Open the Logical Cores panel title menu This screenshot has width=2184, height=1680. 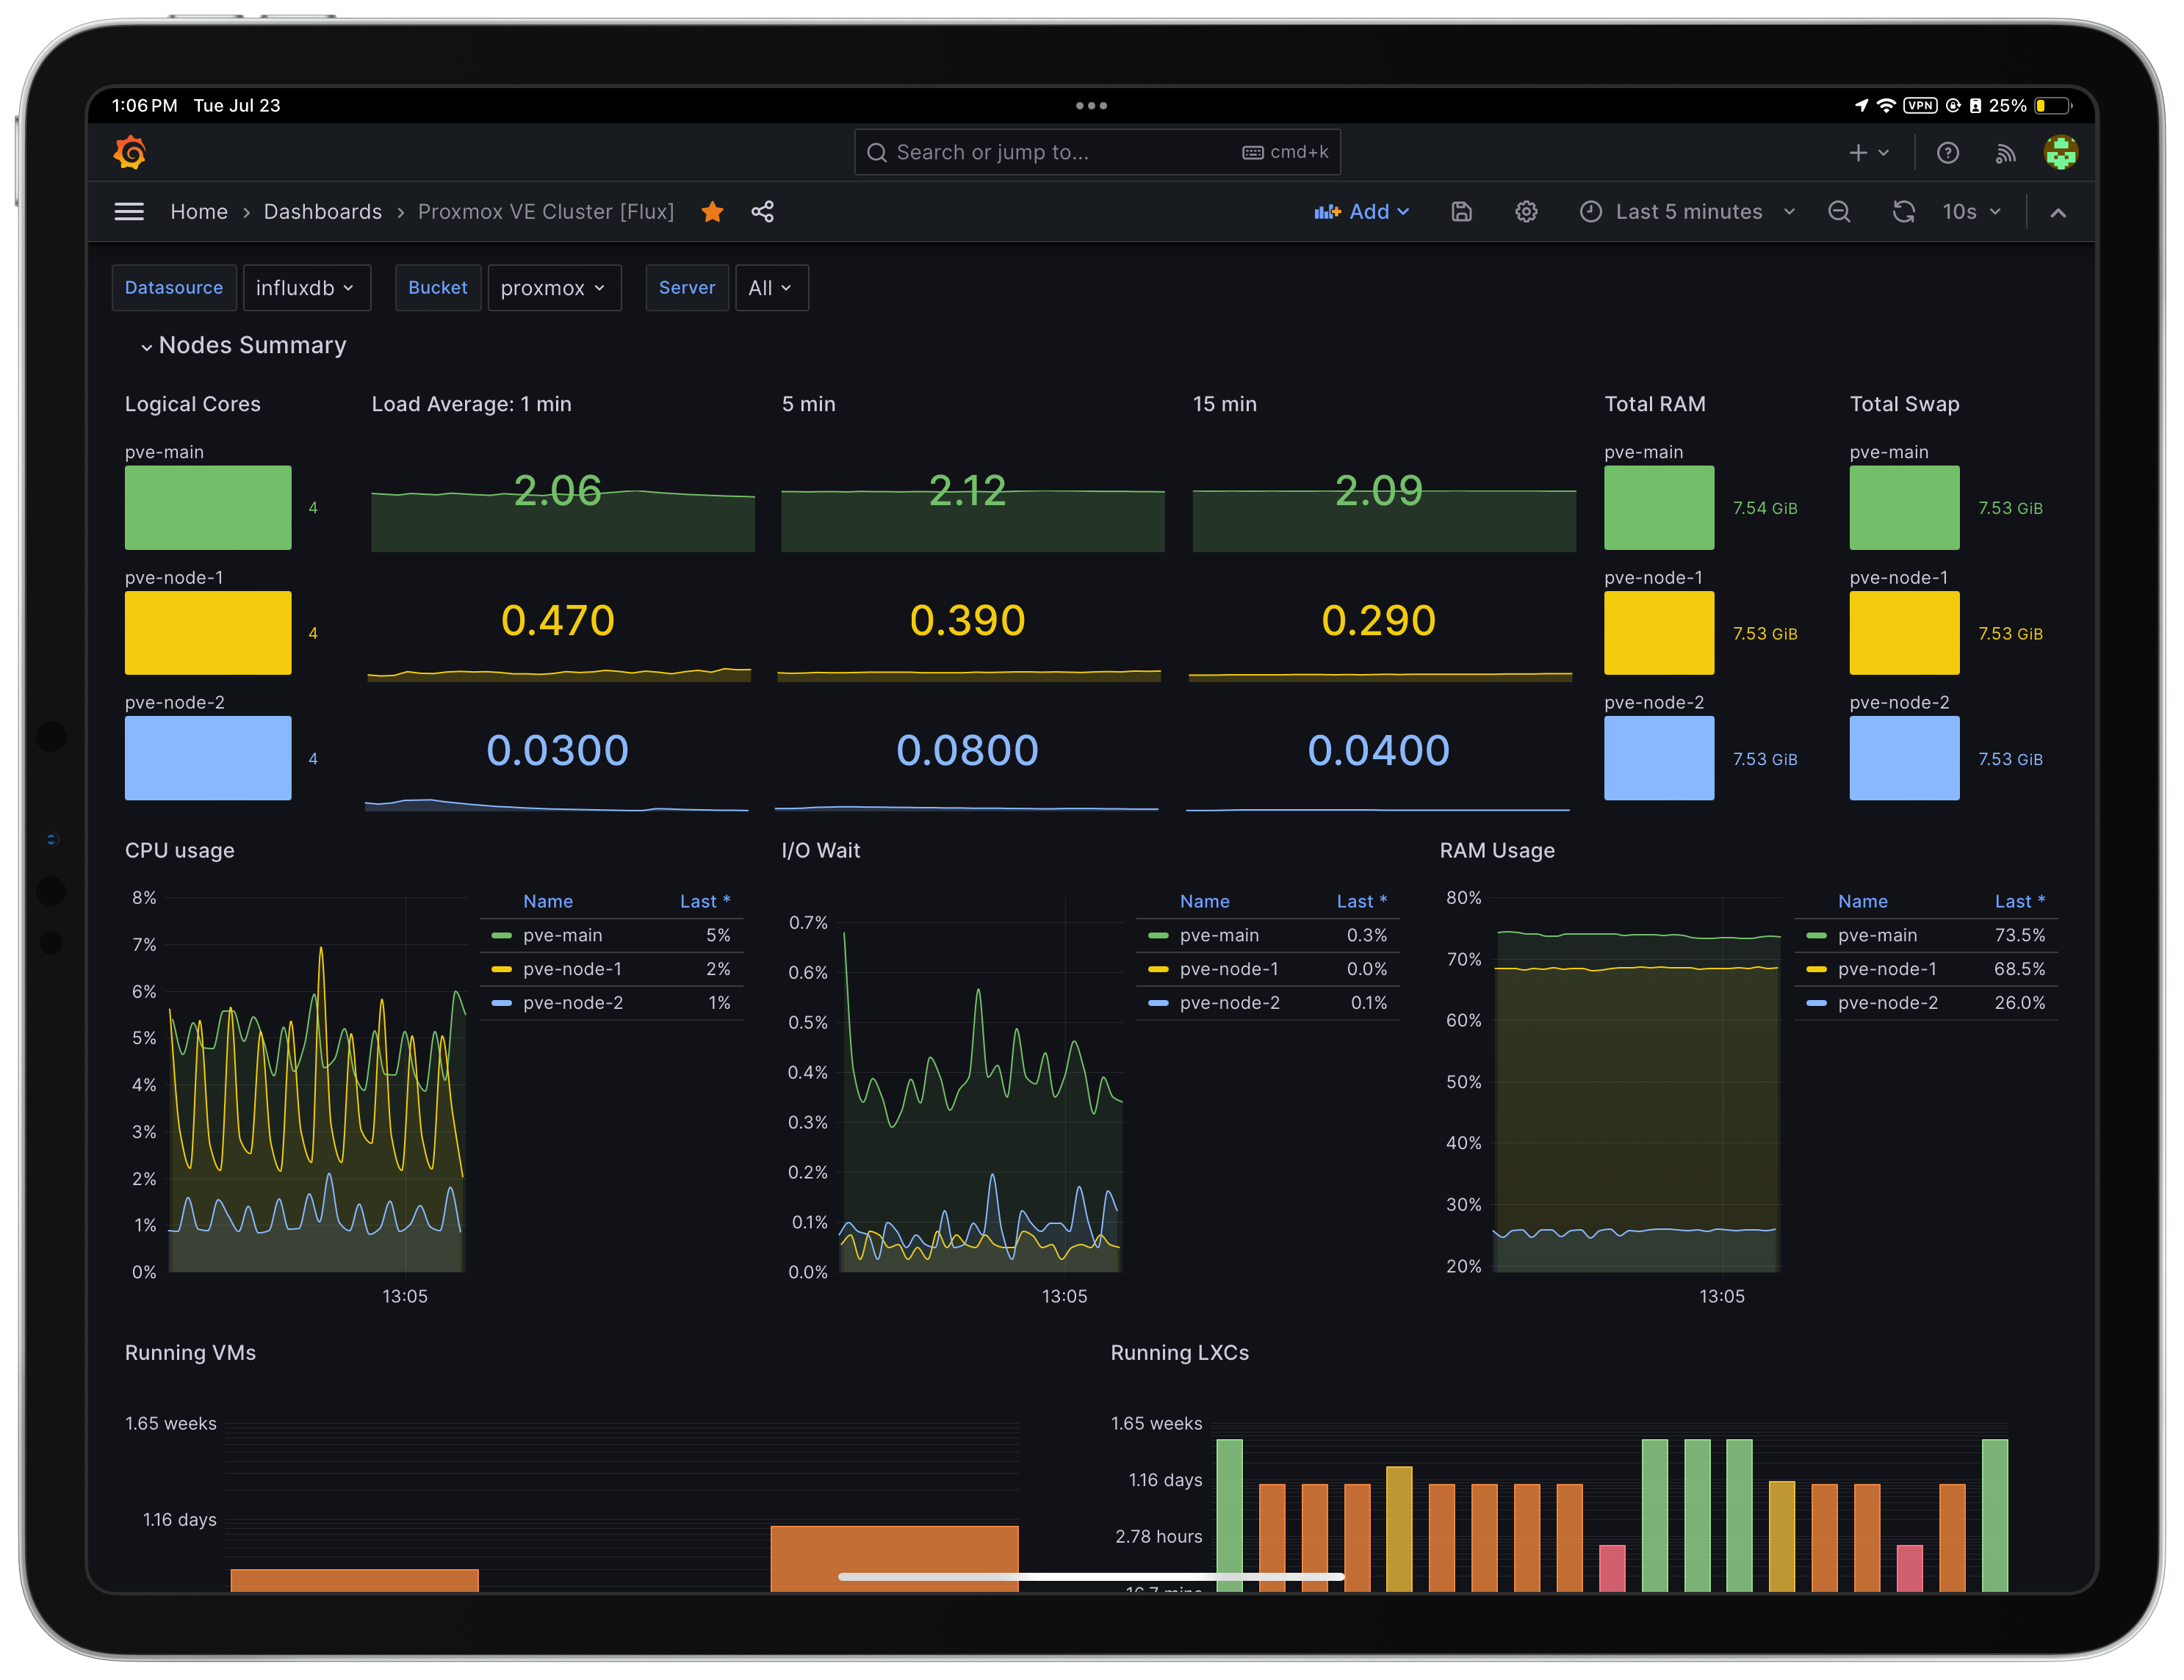tap(192, 404)
